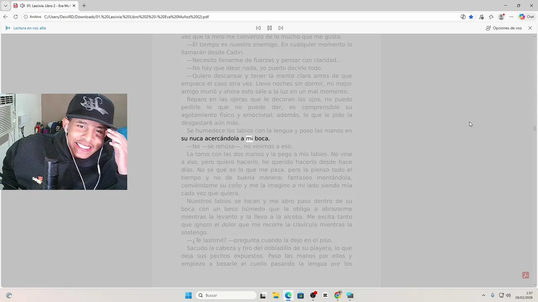Click the taskbar Buscar search box

pyautogui.click(x=227, y=295)
